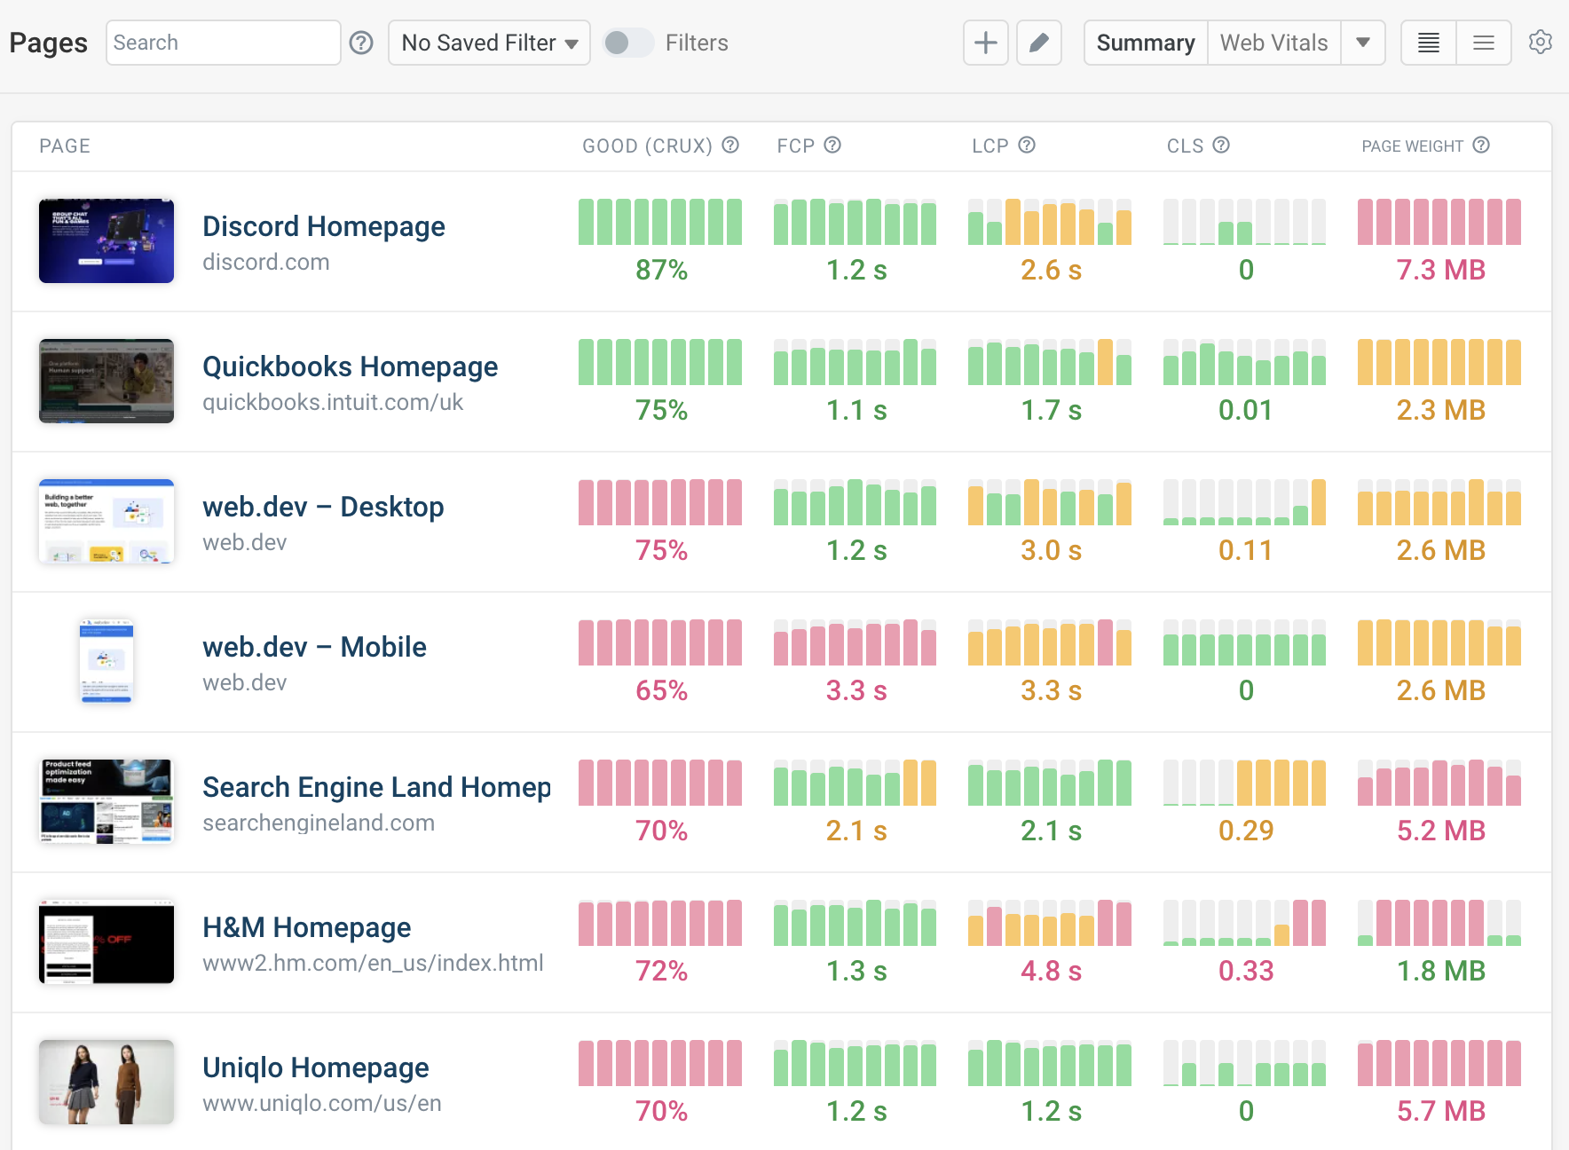Image resolution: width=1569 pixels, height=1150 pixels.
Task: Click the H&M Homepage LCP bar chart
Action: click(x=1049, y=923)
